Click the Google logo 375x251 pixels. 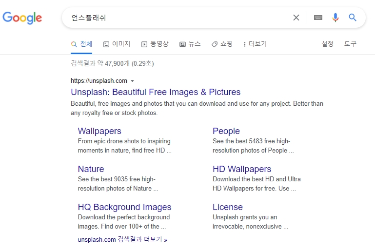(x=22, y=18)
